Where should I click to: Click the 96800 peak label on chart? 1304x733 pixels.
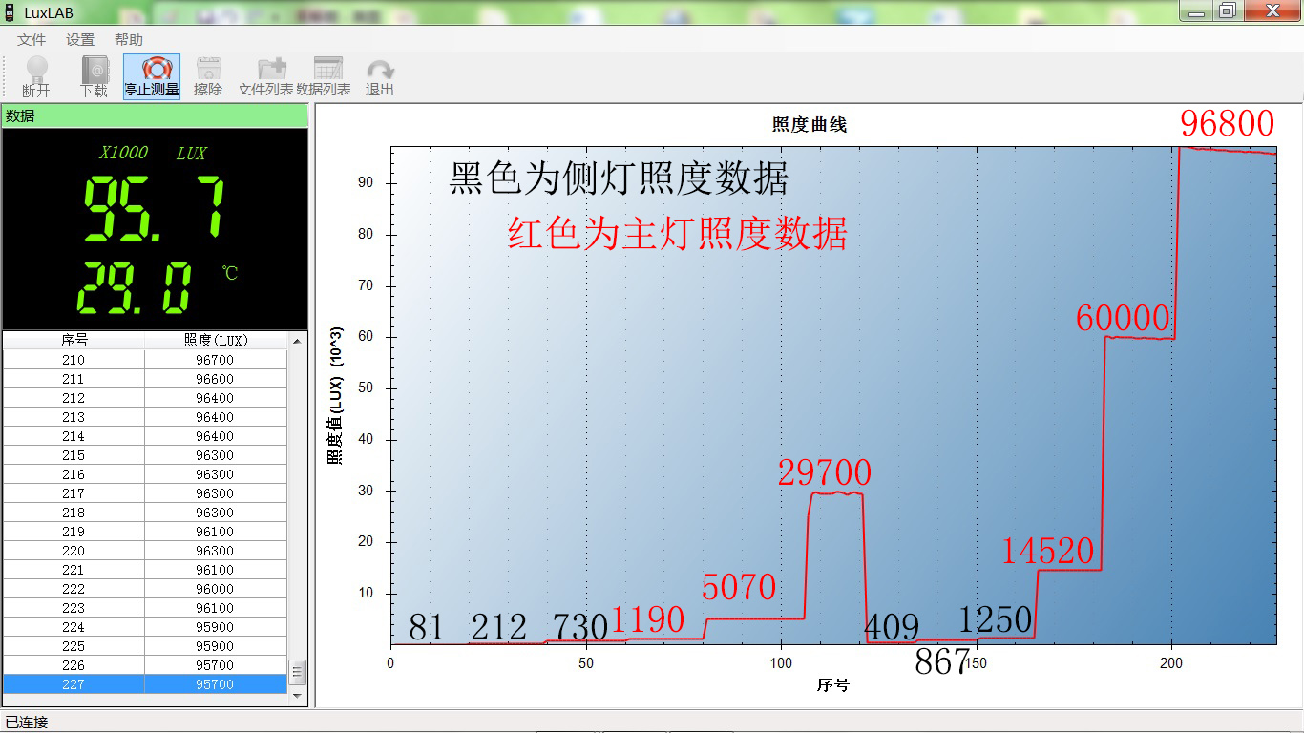(x=1228, y=123)
